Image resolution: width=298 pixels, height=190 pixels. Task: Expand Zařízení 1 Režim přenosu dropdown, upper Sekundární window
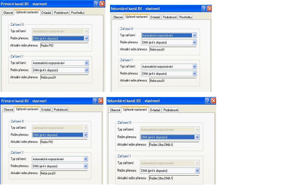pos(194,74)
